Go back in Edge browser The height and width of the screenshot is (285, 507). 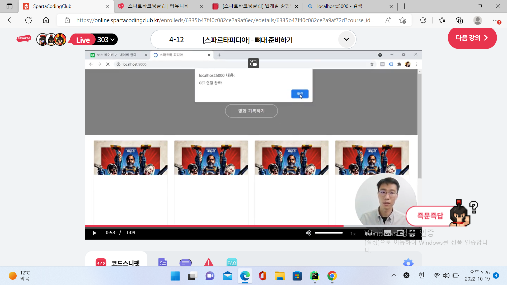pos(11,20)
